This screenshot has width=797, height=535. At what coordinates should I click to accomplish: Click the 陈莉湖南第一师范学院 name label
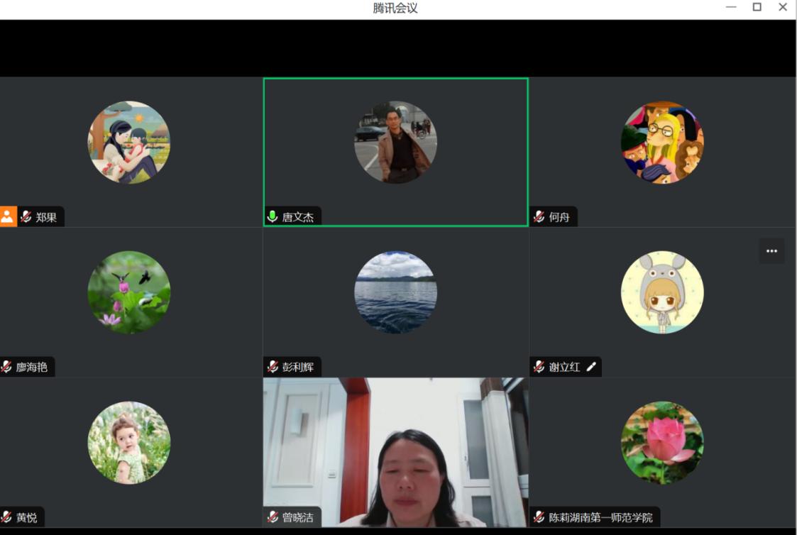[600, 517]
